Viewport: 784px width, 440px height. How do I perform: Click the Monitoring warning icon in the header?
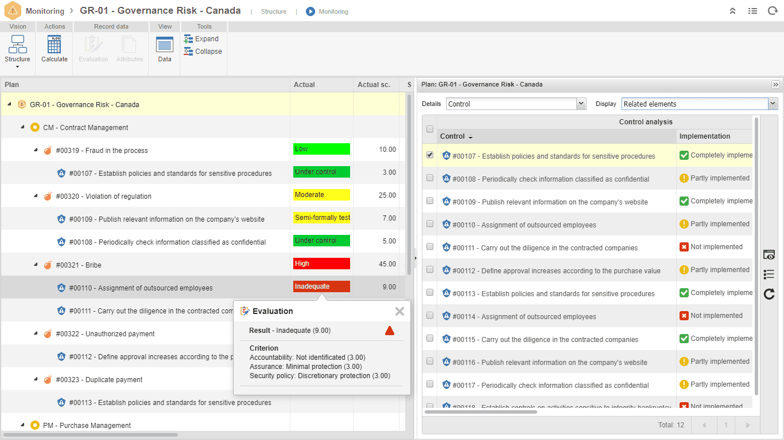pyautogui.click(x=13, y=11)
